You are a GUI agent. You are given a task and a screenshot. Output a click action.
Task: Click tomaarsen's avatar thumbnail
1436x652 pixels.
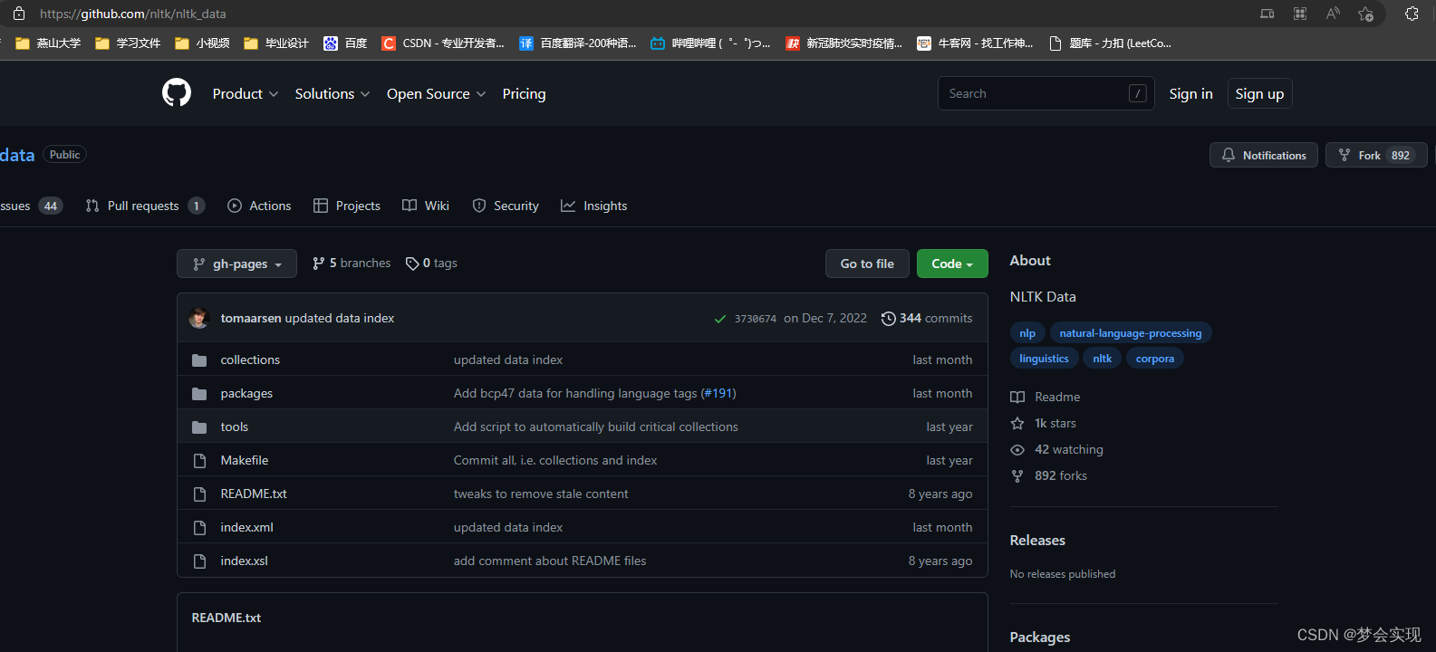(198, 318)
